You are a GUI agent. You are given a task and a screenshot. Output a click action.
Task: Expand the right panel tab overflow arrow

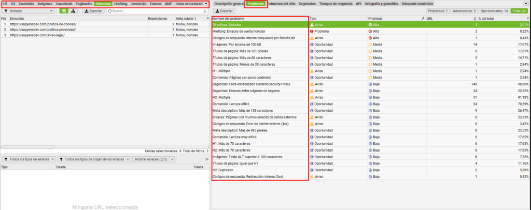pyautogui.click(x=525, y=4)
